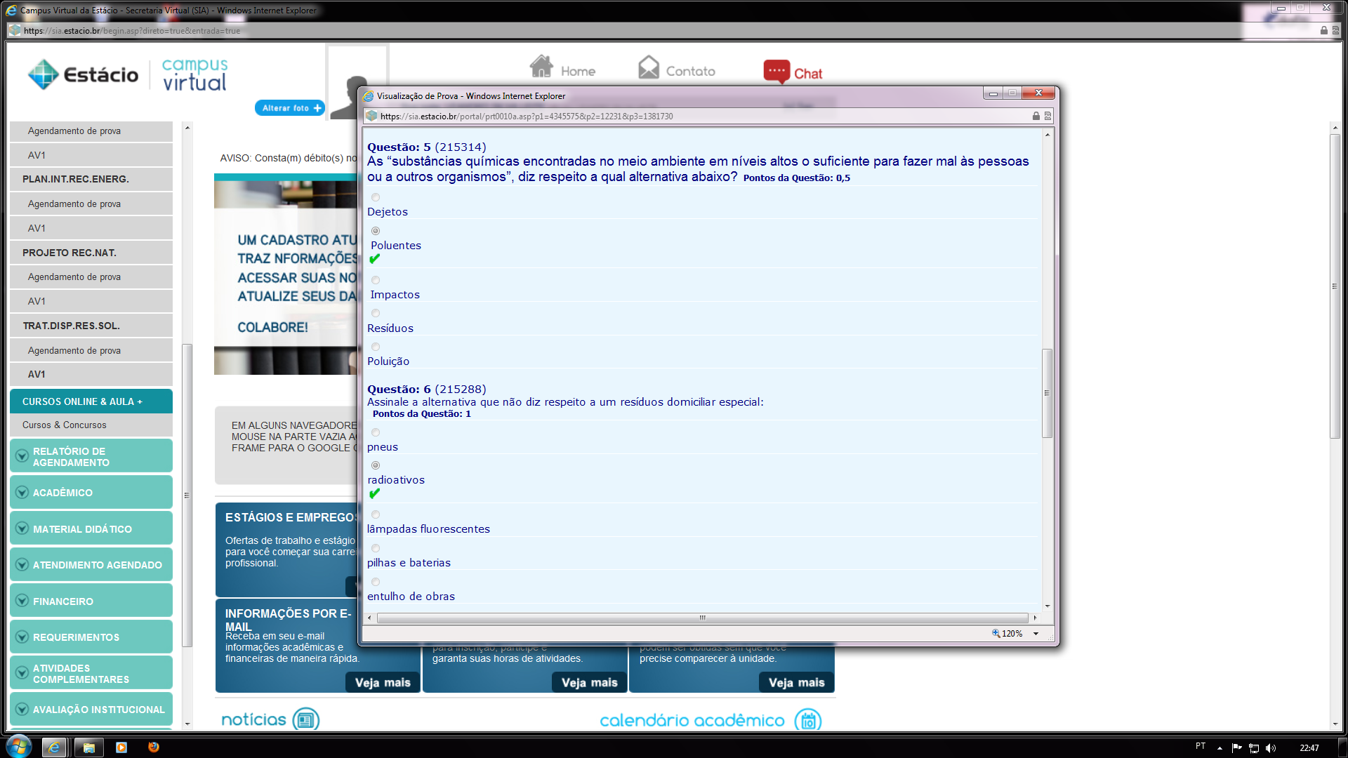Open Windows Explorer folder in taskbar

pos(88,747)
